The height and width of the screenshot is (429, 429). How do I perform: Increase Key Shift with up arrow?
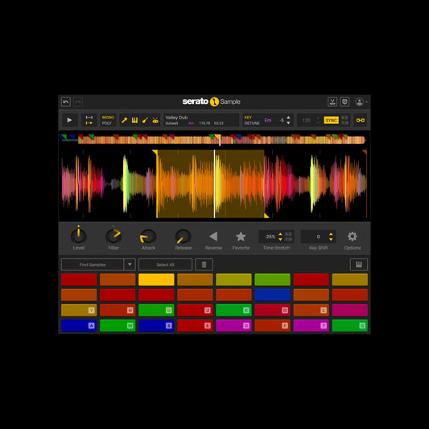coord(331,234)
